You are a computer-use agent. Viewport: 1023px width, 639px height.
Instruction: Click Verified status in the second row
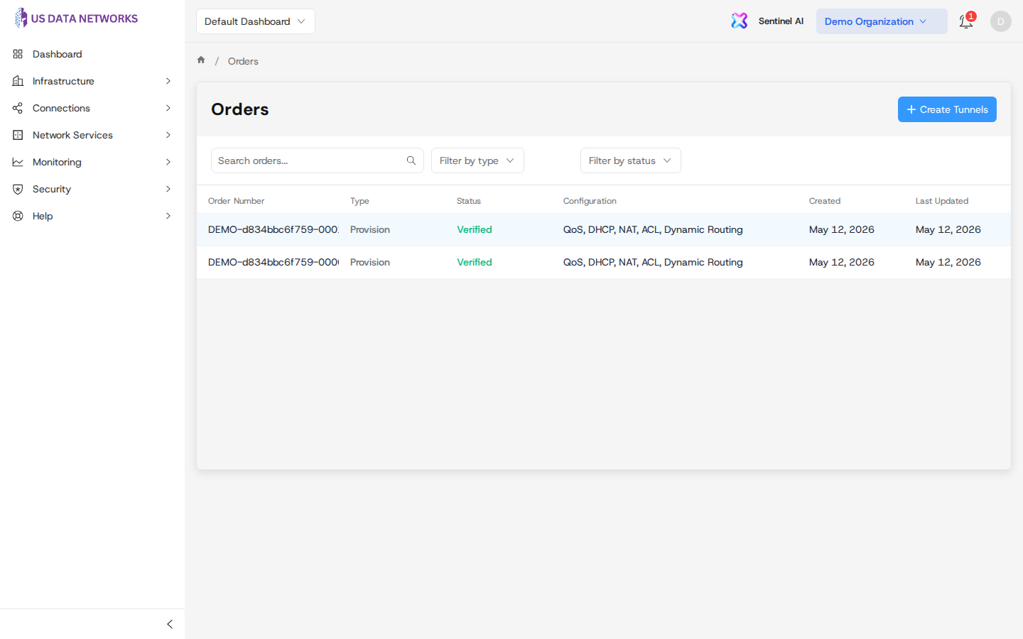click(475, 262)
